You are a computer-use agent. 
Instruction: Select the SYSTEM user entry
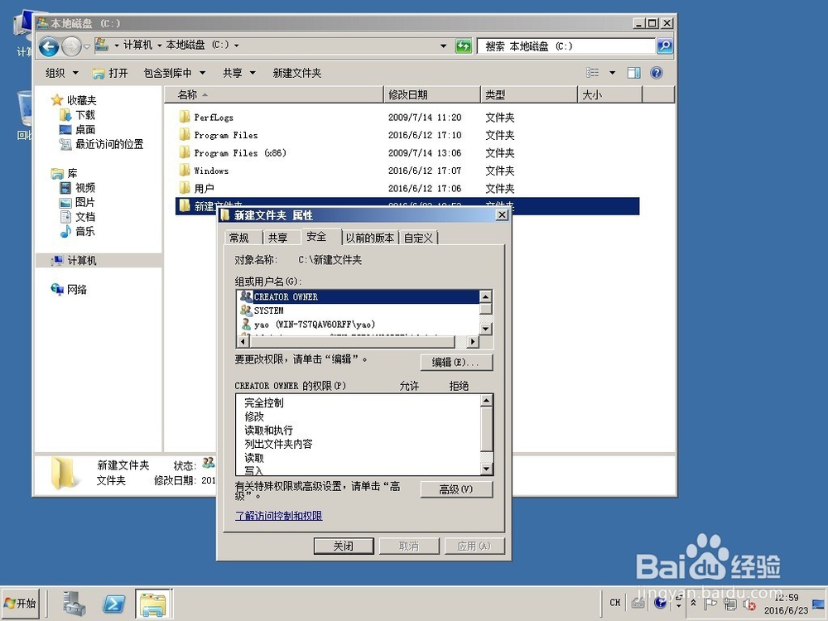[282, 310]
